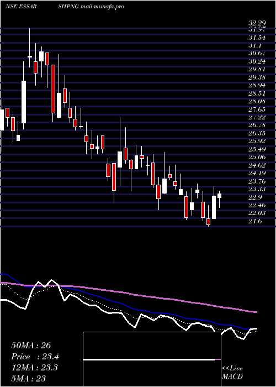Click the 31.54 price axis label
Screen dimensions: 276x387
(x=257, y=38)
